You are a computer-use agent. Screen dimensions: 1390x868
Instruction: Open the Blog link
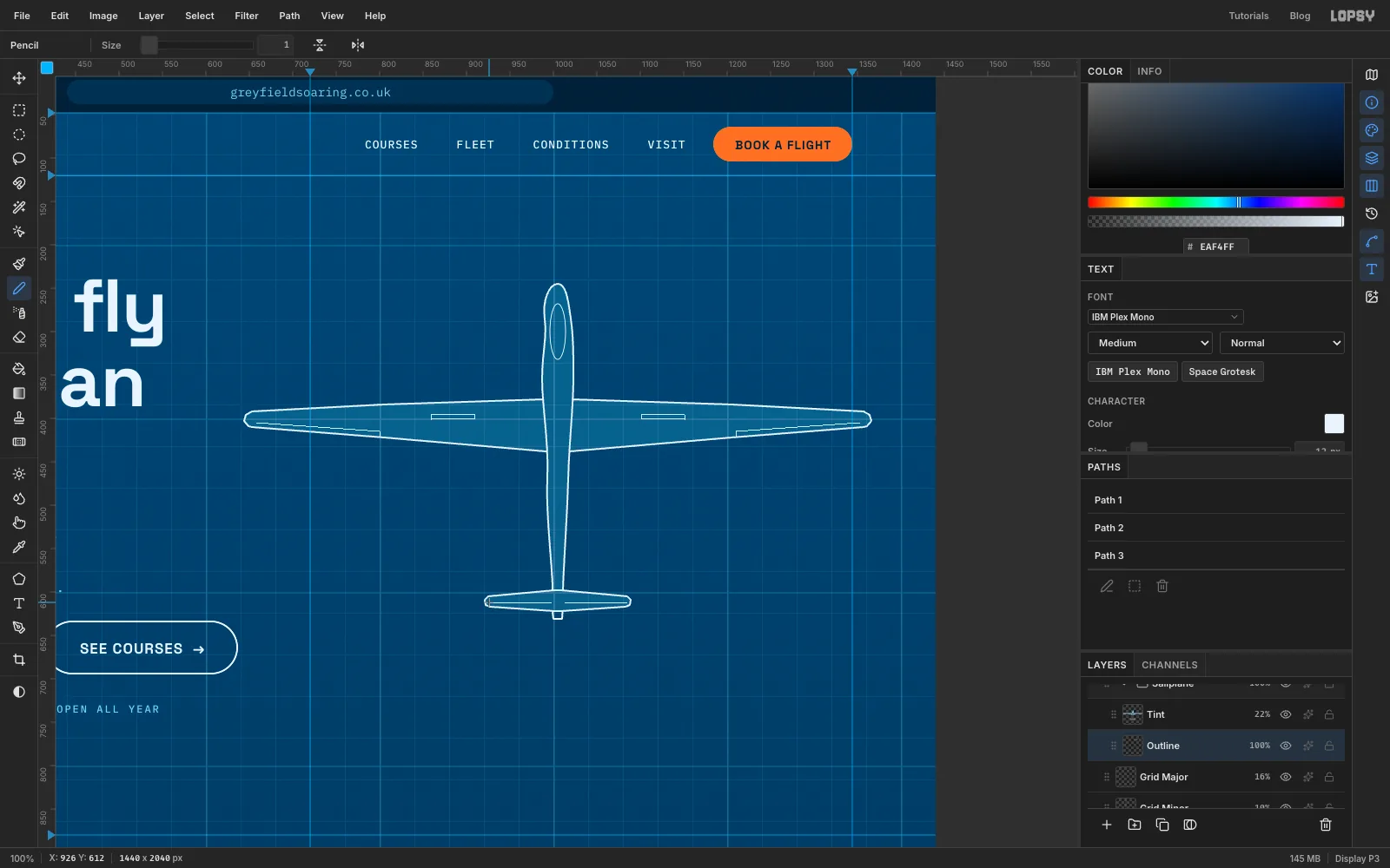tap(1300, 16)
